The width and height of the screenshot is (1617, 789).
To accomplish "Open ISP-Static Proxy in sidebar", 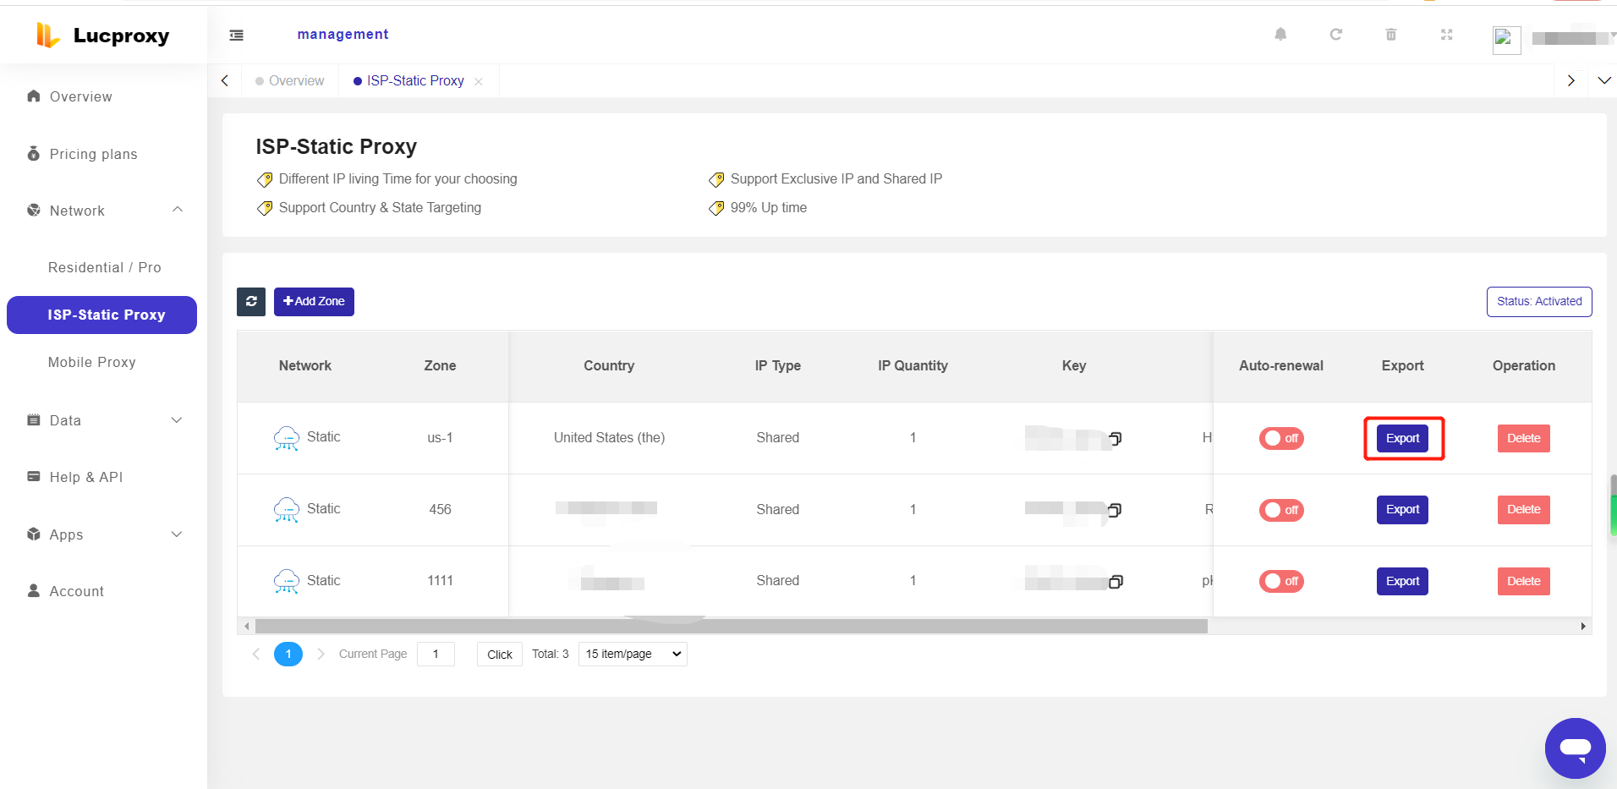I will click(101, 315).
